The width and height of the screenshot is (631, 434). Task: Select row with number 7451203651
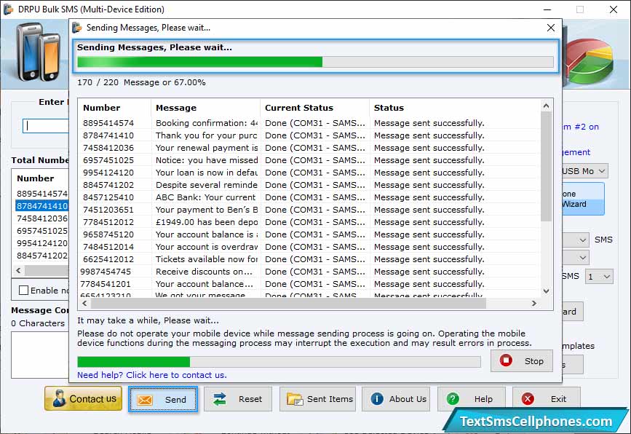point(309,210)
